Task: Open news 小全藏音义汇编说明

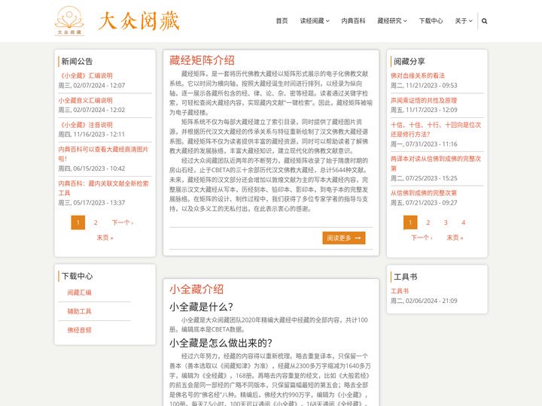Action: click(85, 101)
